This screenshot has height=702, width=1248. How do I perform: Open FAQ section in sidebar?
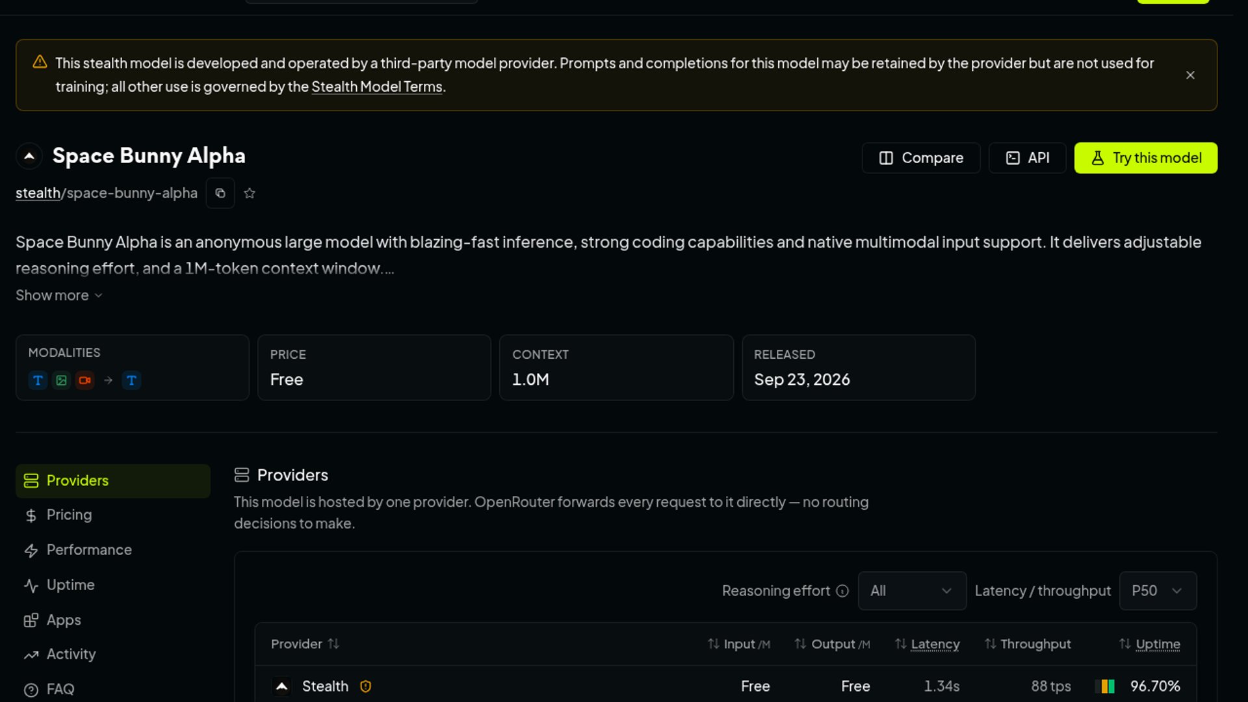(x=113, y=689)
